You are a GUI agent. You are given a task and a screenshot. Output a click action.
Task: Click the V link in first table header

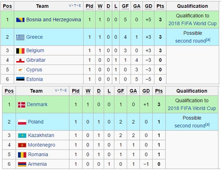pyautogui.click(x=70, y=6)
